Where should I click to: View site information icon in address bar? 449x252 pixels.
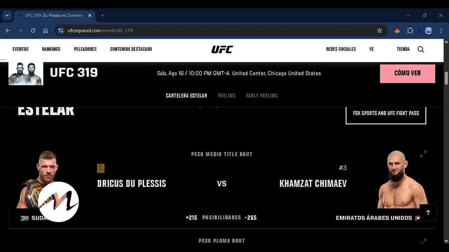(x=61, y=30)
